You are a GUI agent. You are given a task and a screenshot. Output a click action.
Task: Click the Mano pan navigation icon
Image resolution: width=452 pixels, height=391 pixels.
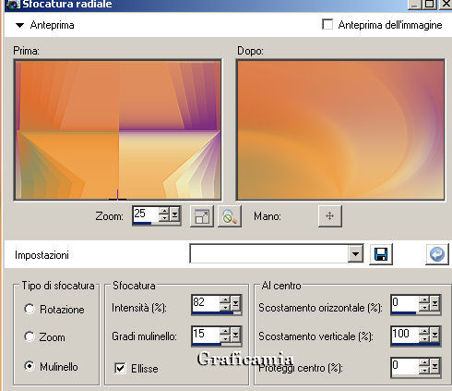[330, 216]
